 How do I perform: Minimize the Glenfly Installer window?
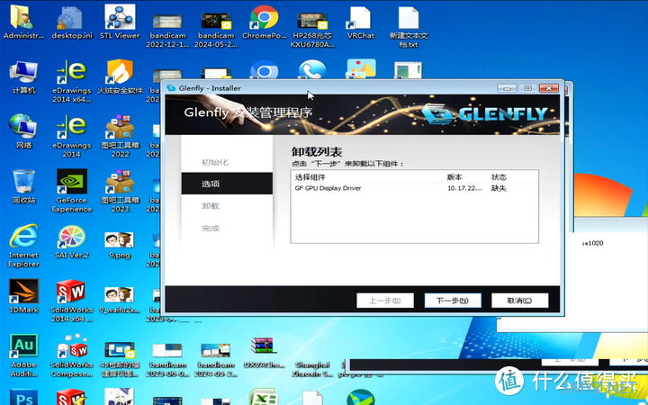pos(507,88)
